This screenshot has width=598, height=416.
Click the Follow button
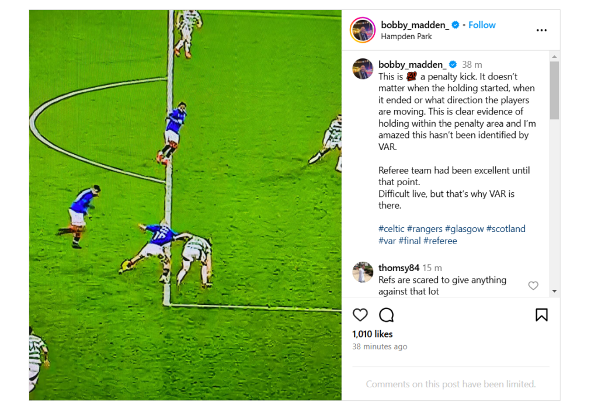pyautogui.click(x=482, y=25)
